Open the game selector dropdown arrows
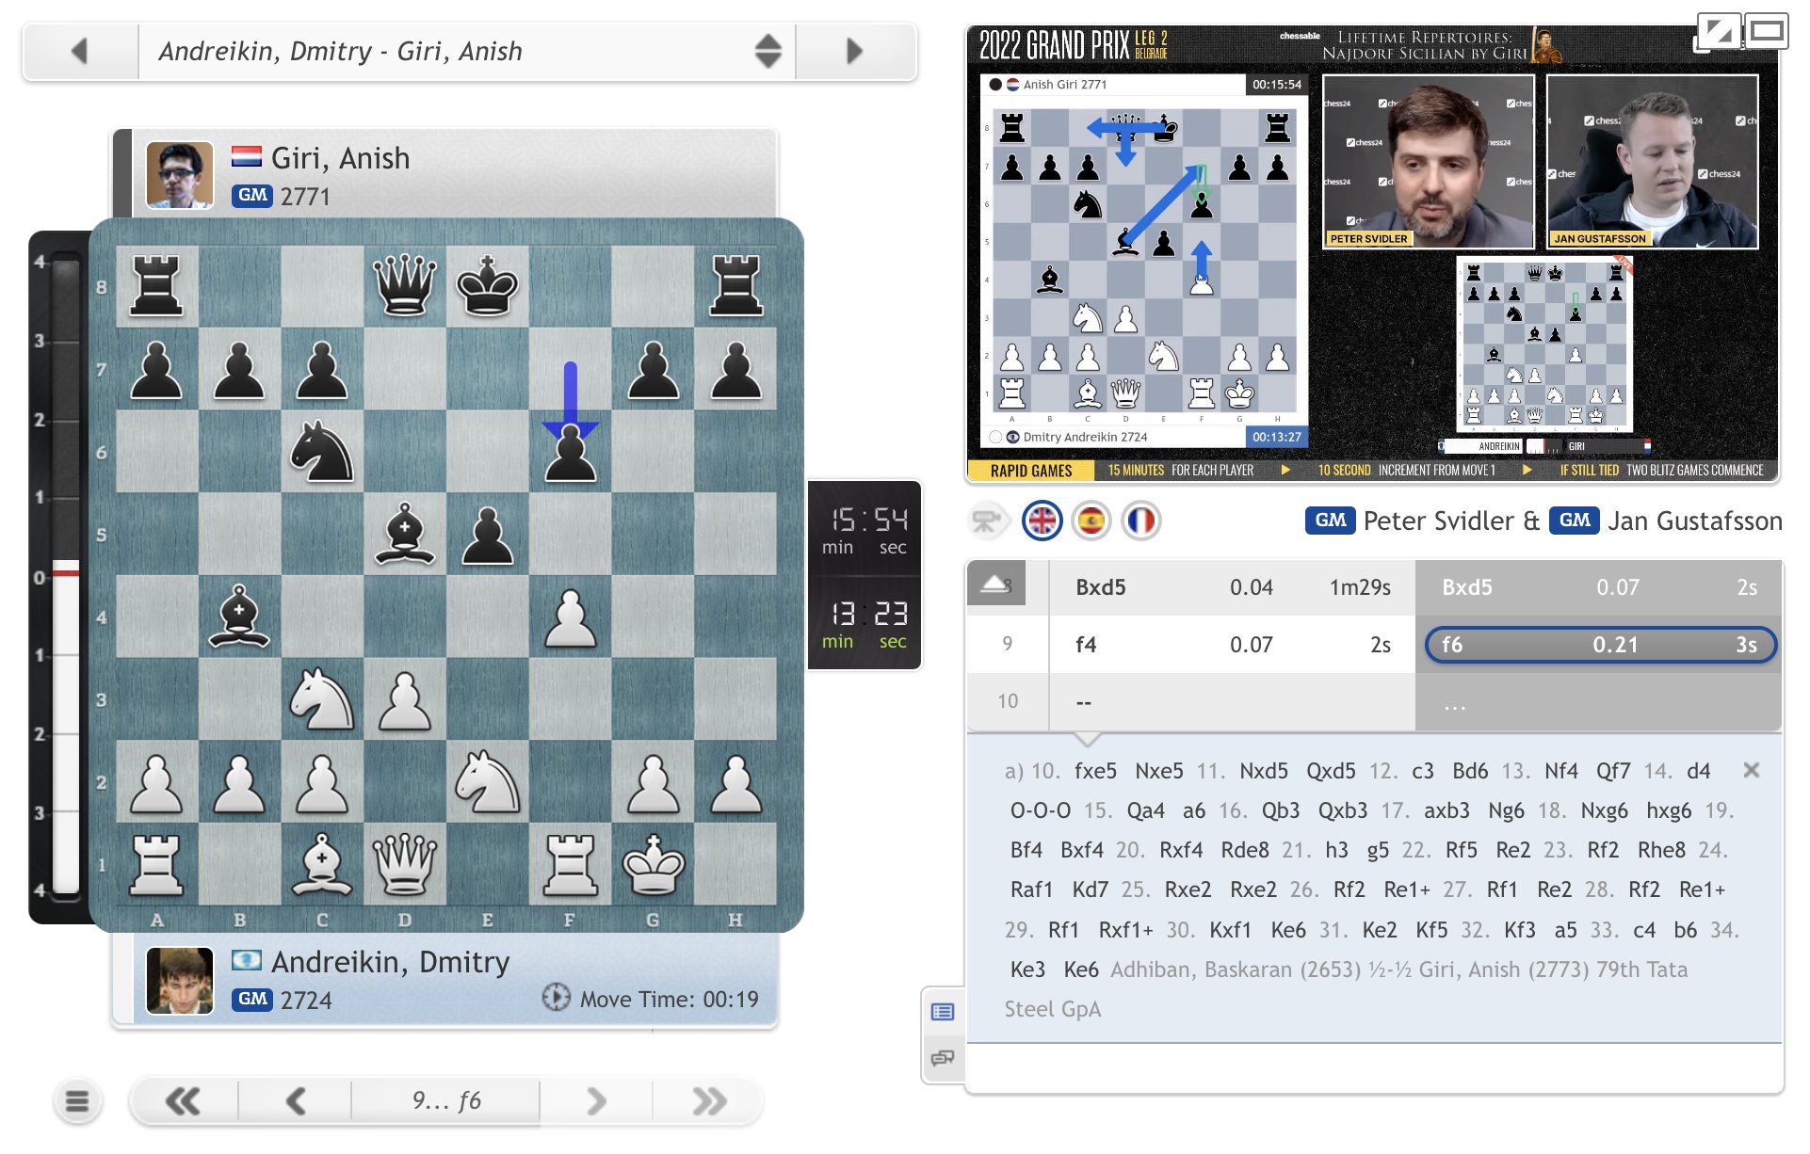 pyautogui.click(x=768, y=51)
